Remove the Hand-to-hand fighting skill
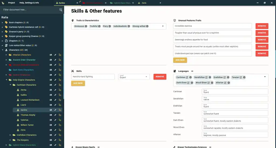276x148 pixels. click(160, 77)
